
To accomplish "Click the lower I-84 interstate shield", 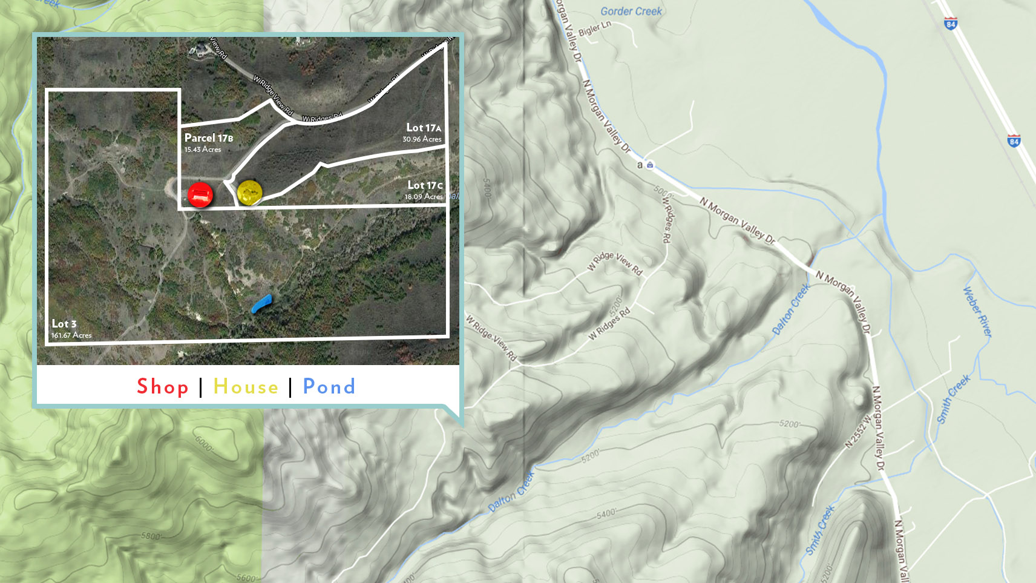I will tap(1014, 140).
